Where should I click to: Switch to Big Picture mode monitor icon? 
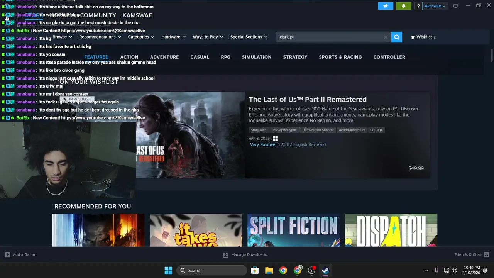456,6
